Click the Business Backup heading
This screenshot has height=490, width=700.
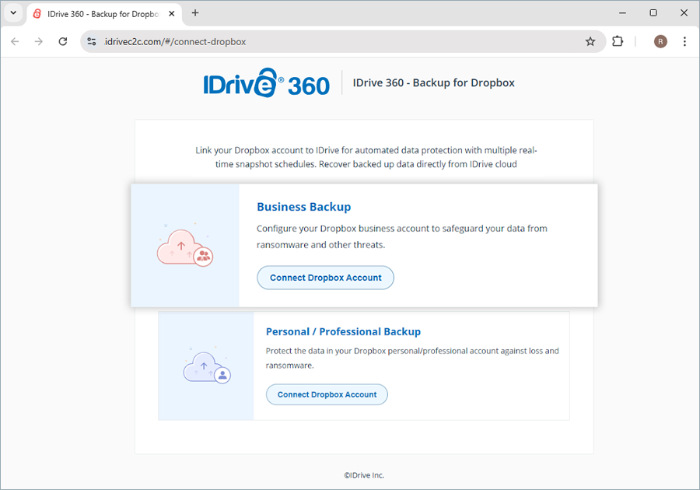click(303, 207)
